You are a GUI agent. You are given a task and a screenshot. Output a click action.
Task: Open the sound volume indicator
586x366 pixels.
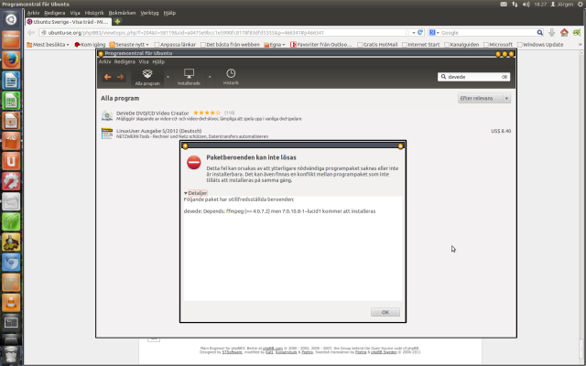click(526, 4)
